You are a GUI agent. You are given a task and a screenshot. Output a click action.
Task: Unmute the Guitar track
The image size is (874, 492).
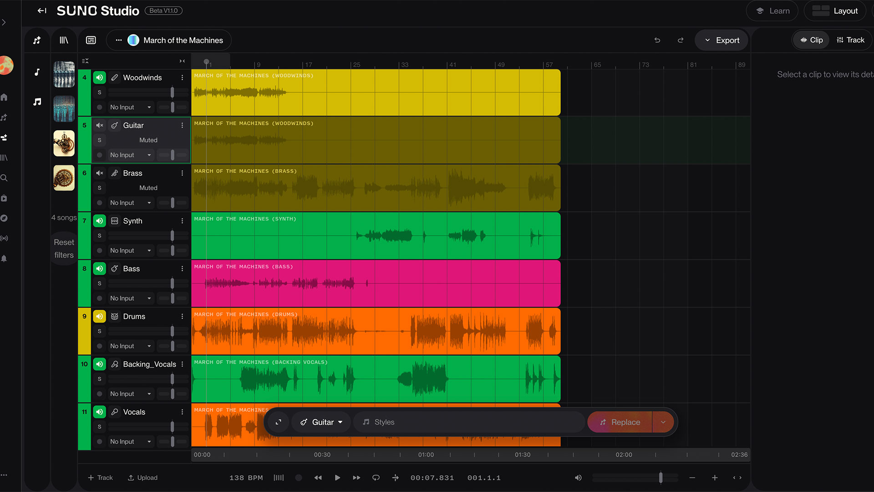point(99,125)
